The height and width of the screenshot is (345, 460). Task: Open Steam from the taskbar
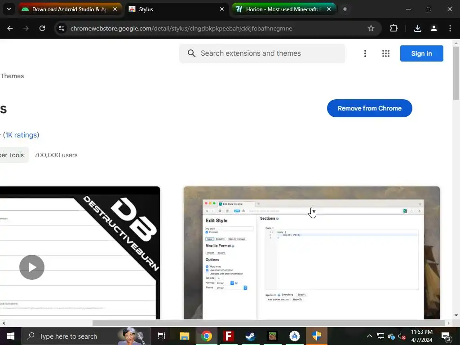point(251,336)
